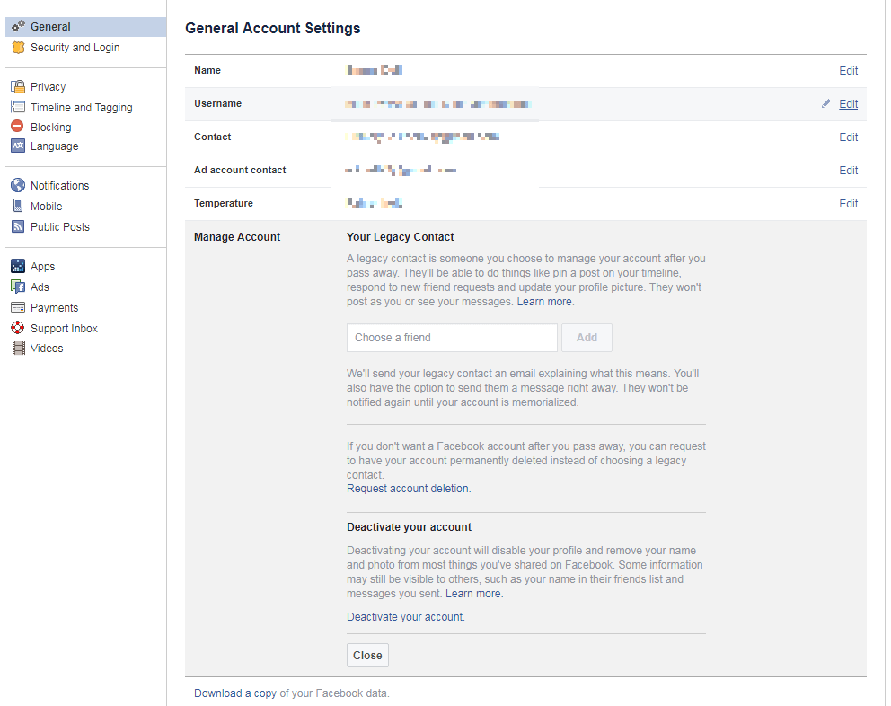Click the Support Inbox lifebuoy icon

(18, 328)
